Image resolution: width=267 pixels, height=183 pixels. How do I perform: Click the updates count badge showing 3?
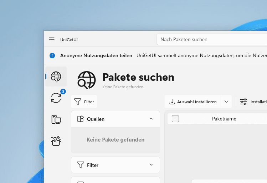[x=63, y=91]
